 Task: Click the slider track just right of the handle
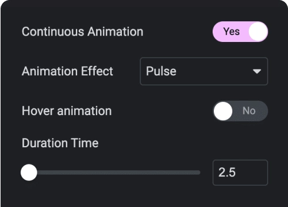coord(41,172)
